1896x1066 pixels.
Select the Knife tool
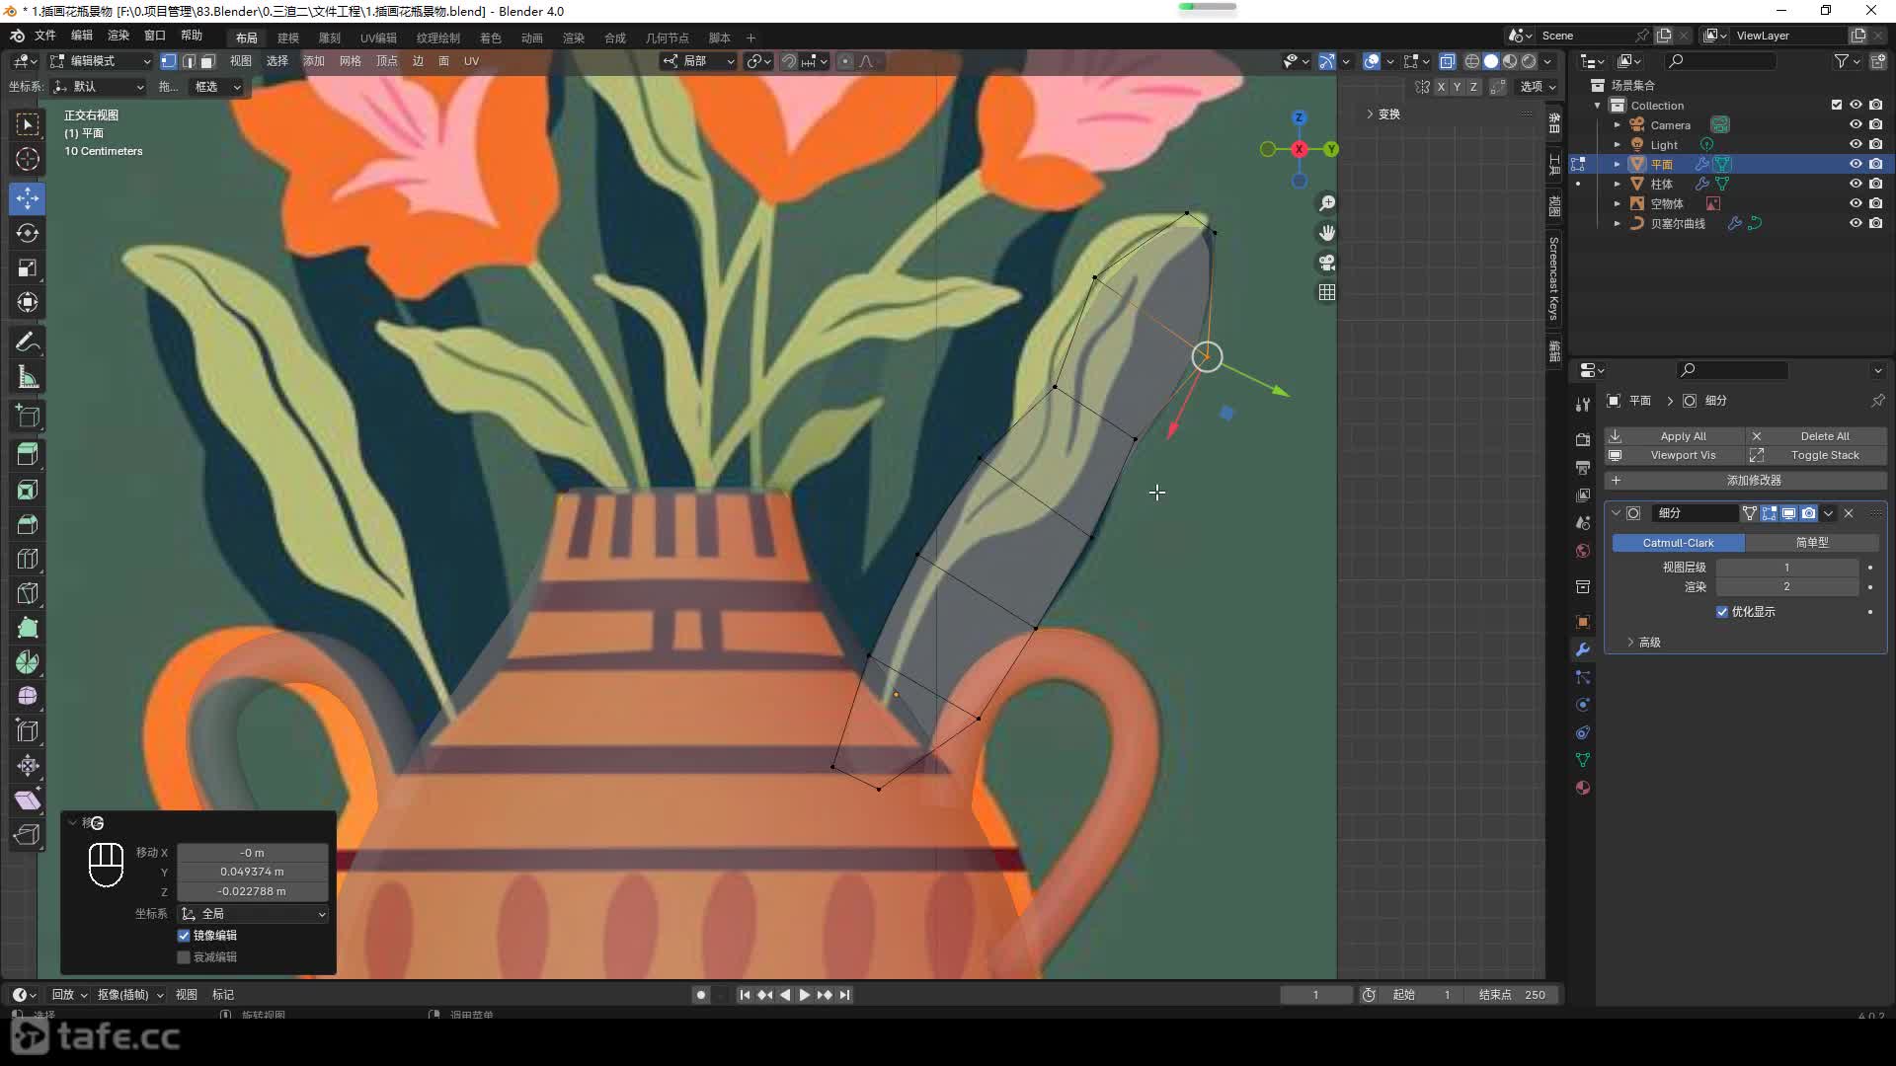[x=28, y=593]
